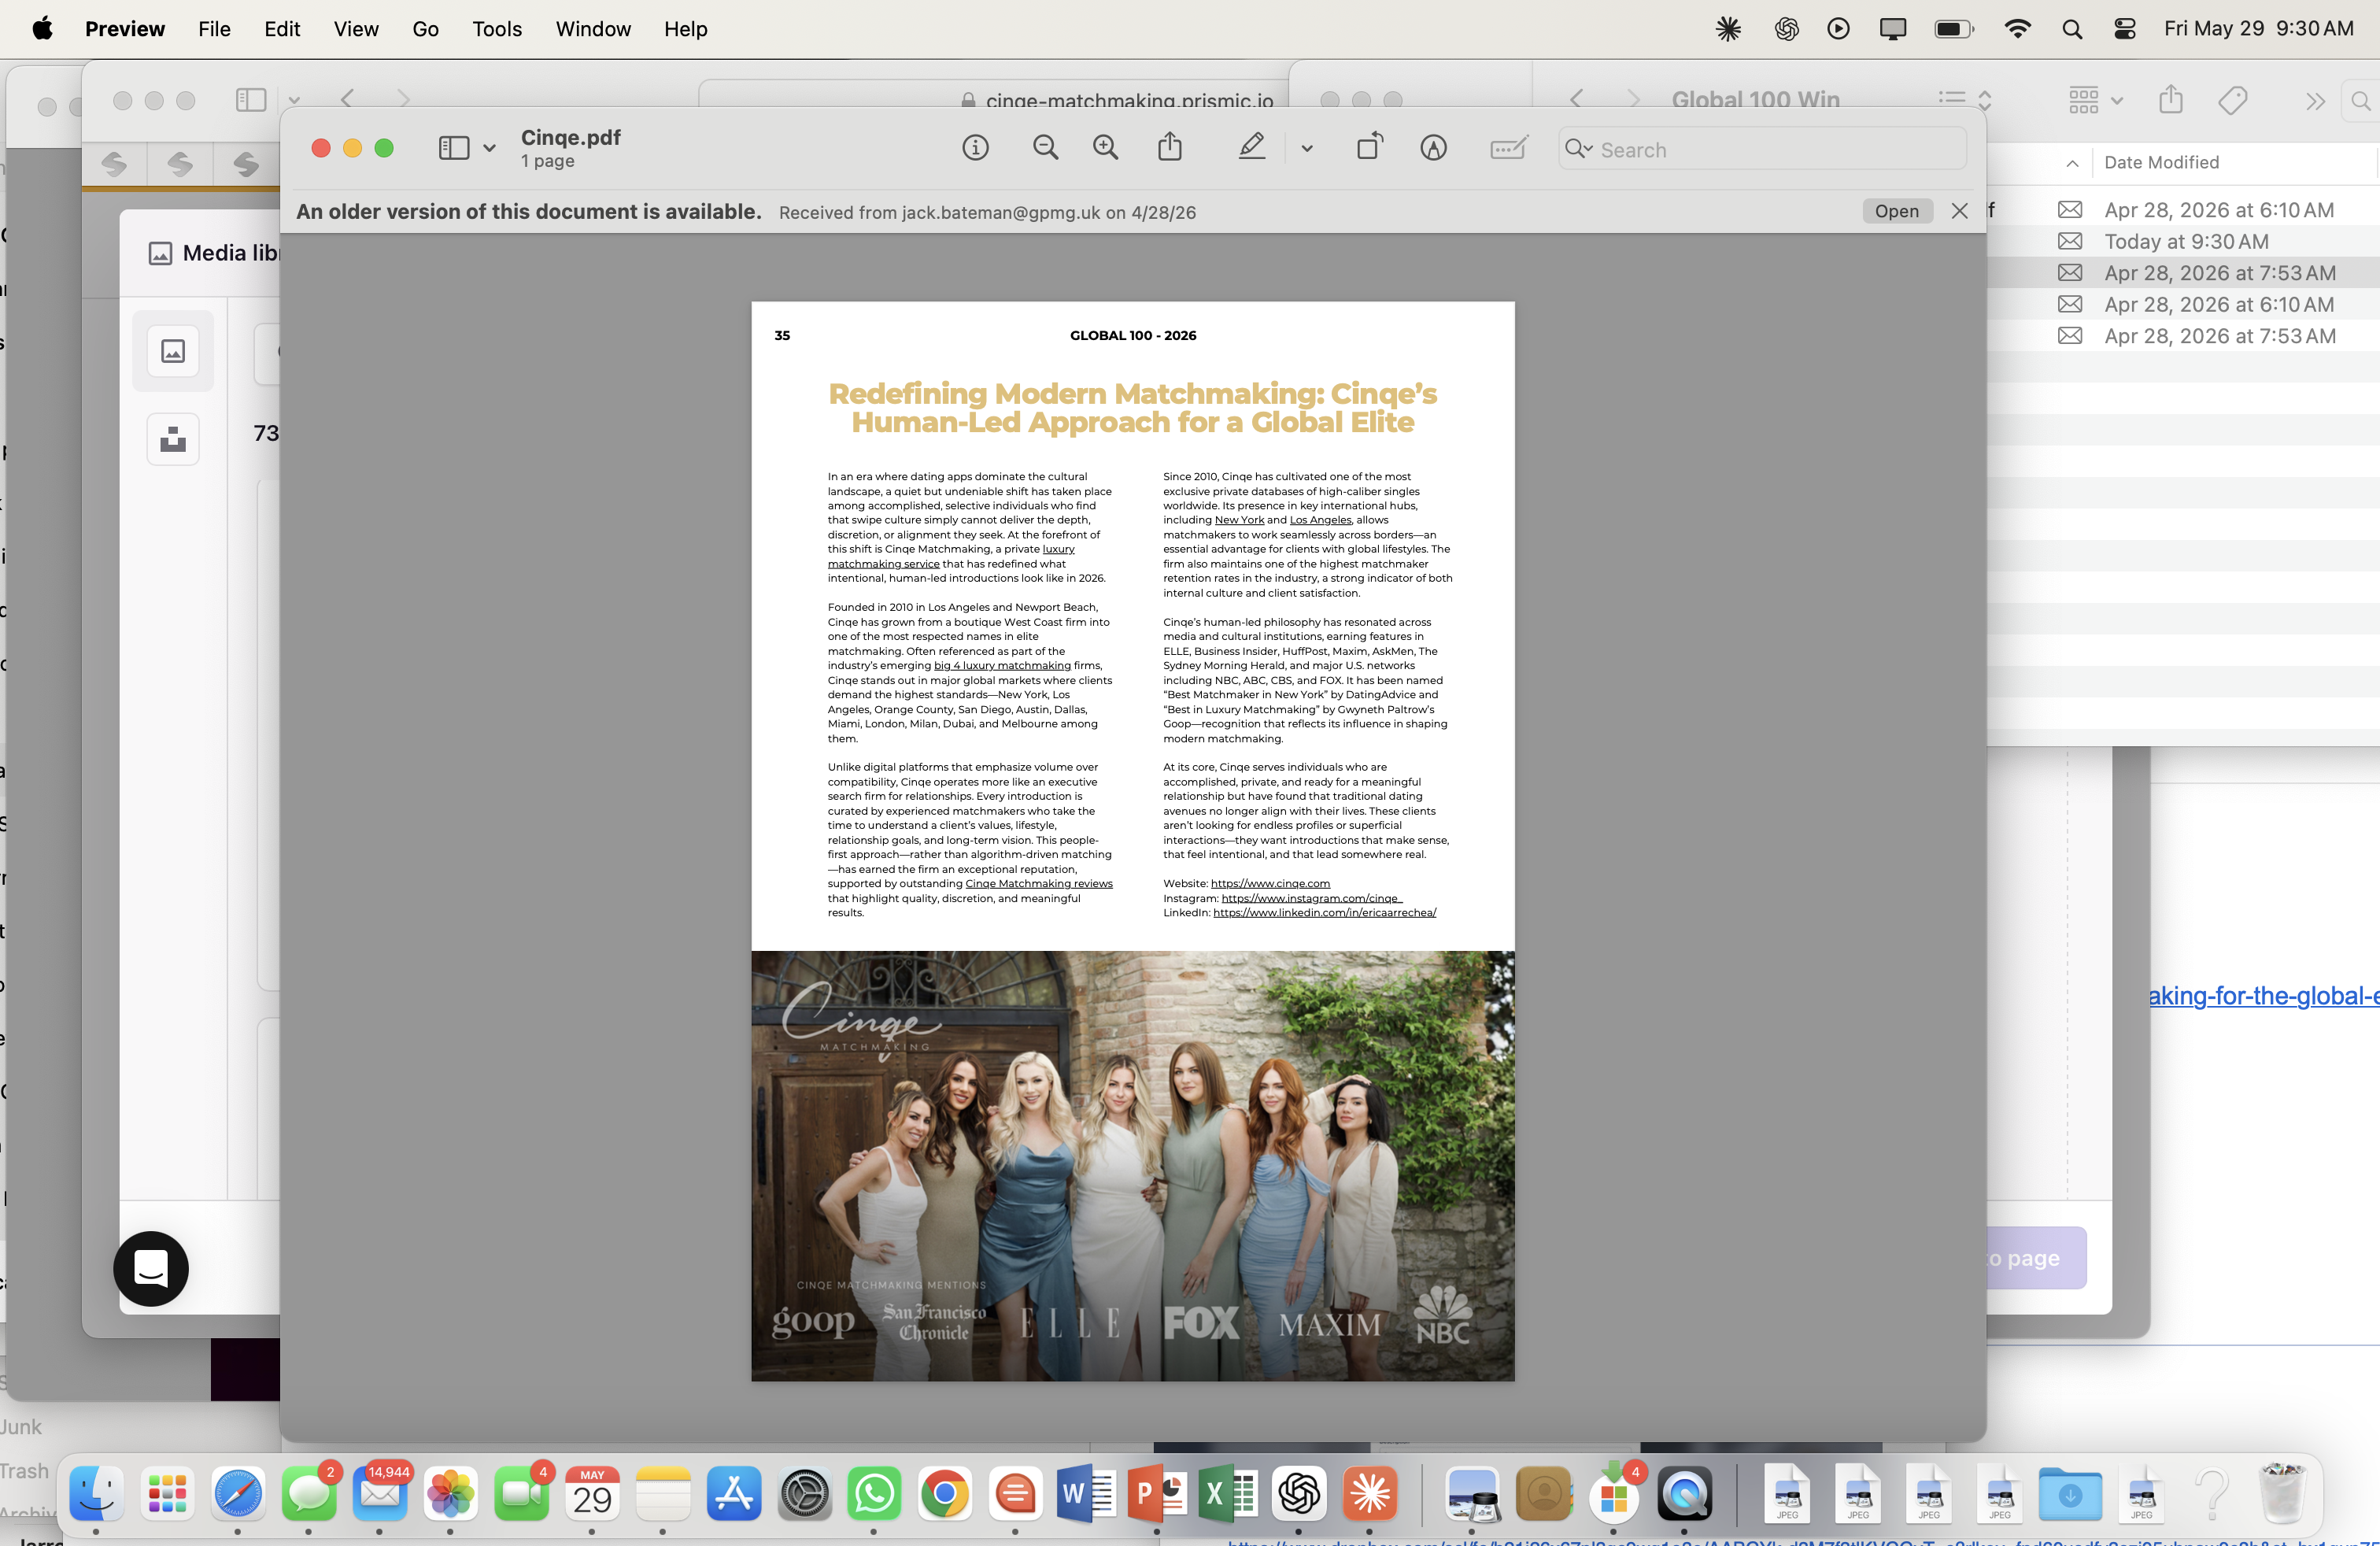Open the Tools menu
Viewport: 2380px width, 1546px height.
coord(497,29)
